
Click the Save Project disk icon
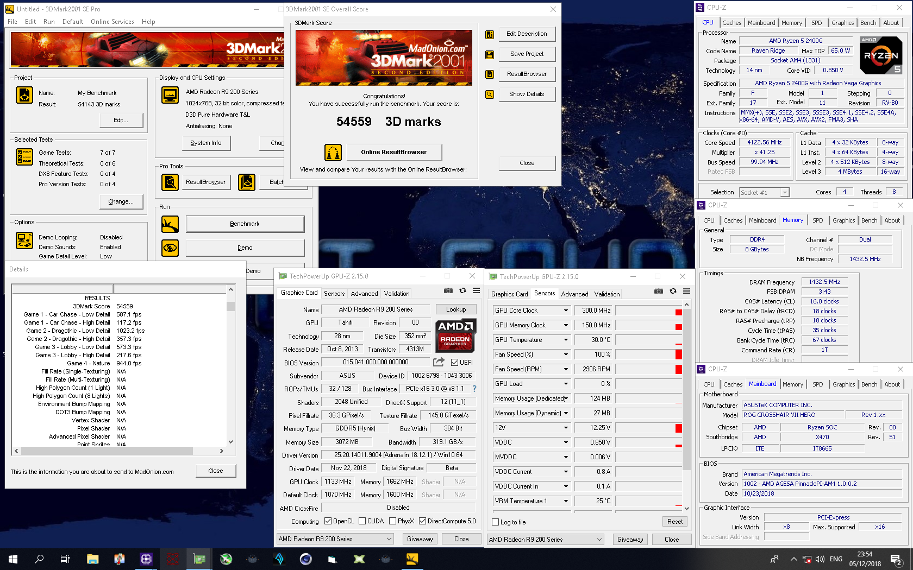coord(490,55)
